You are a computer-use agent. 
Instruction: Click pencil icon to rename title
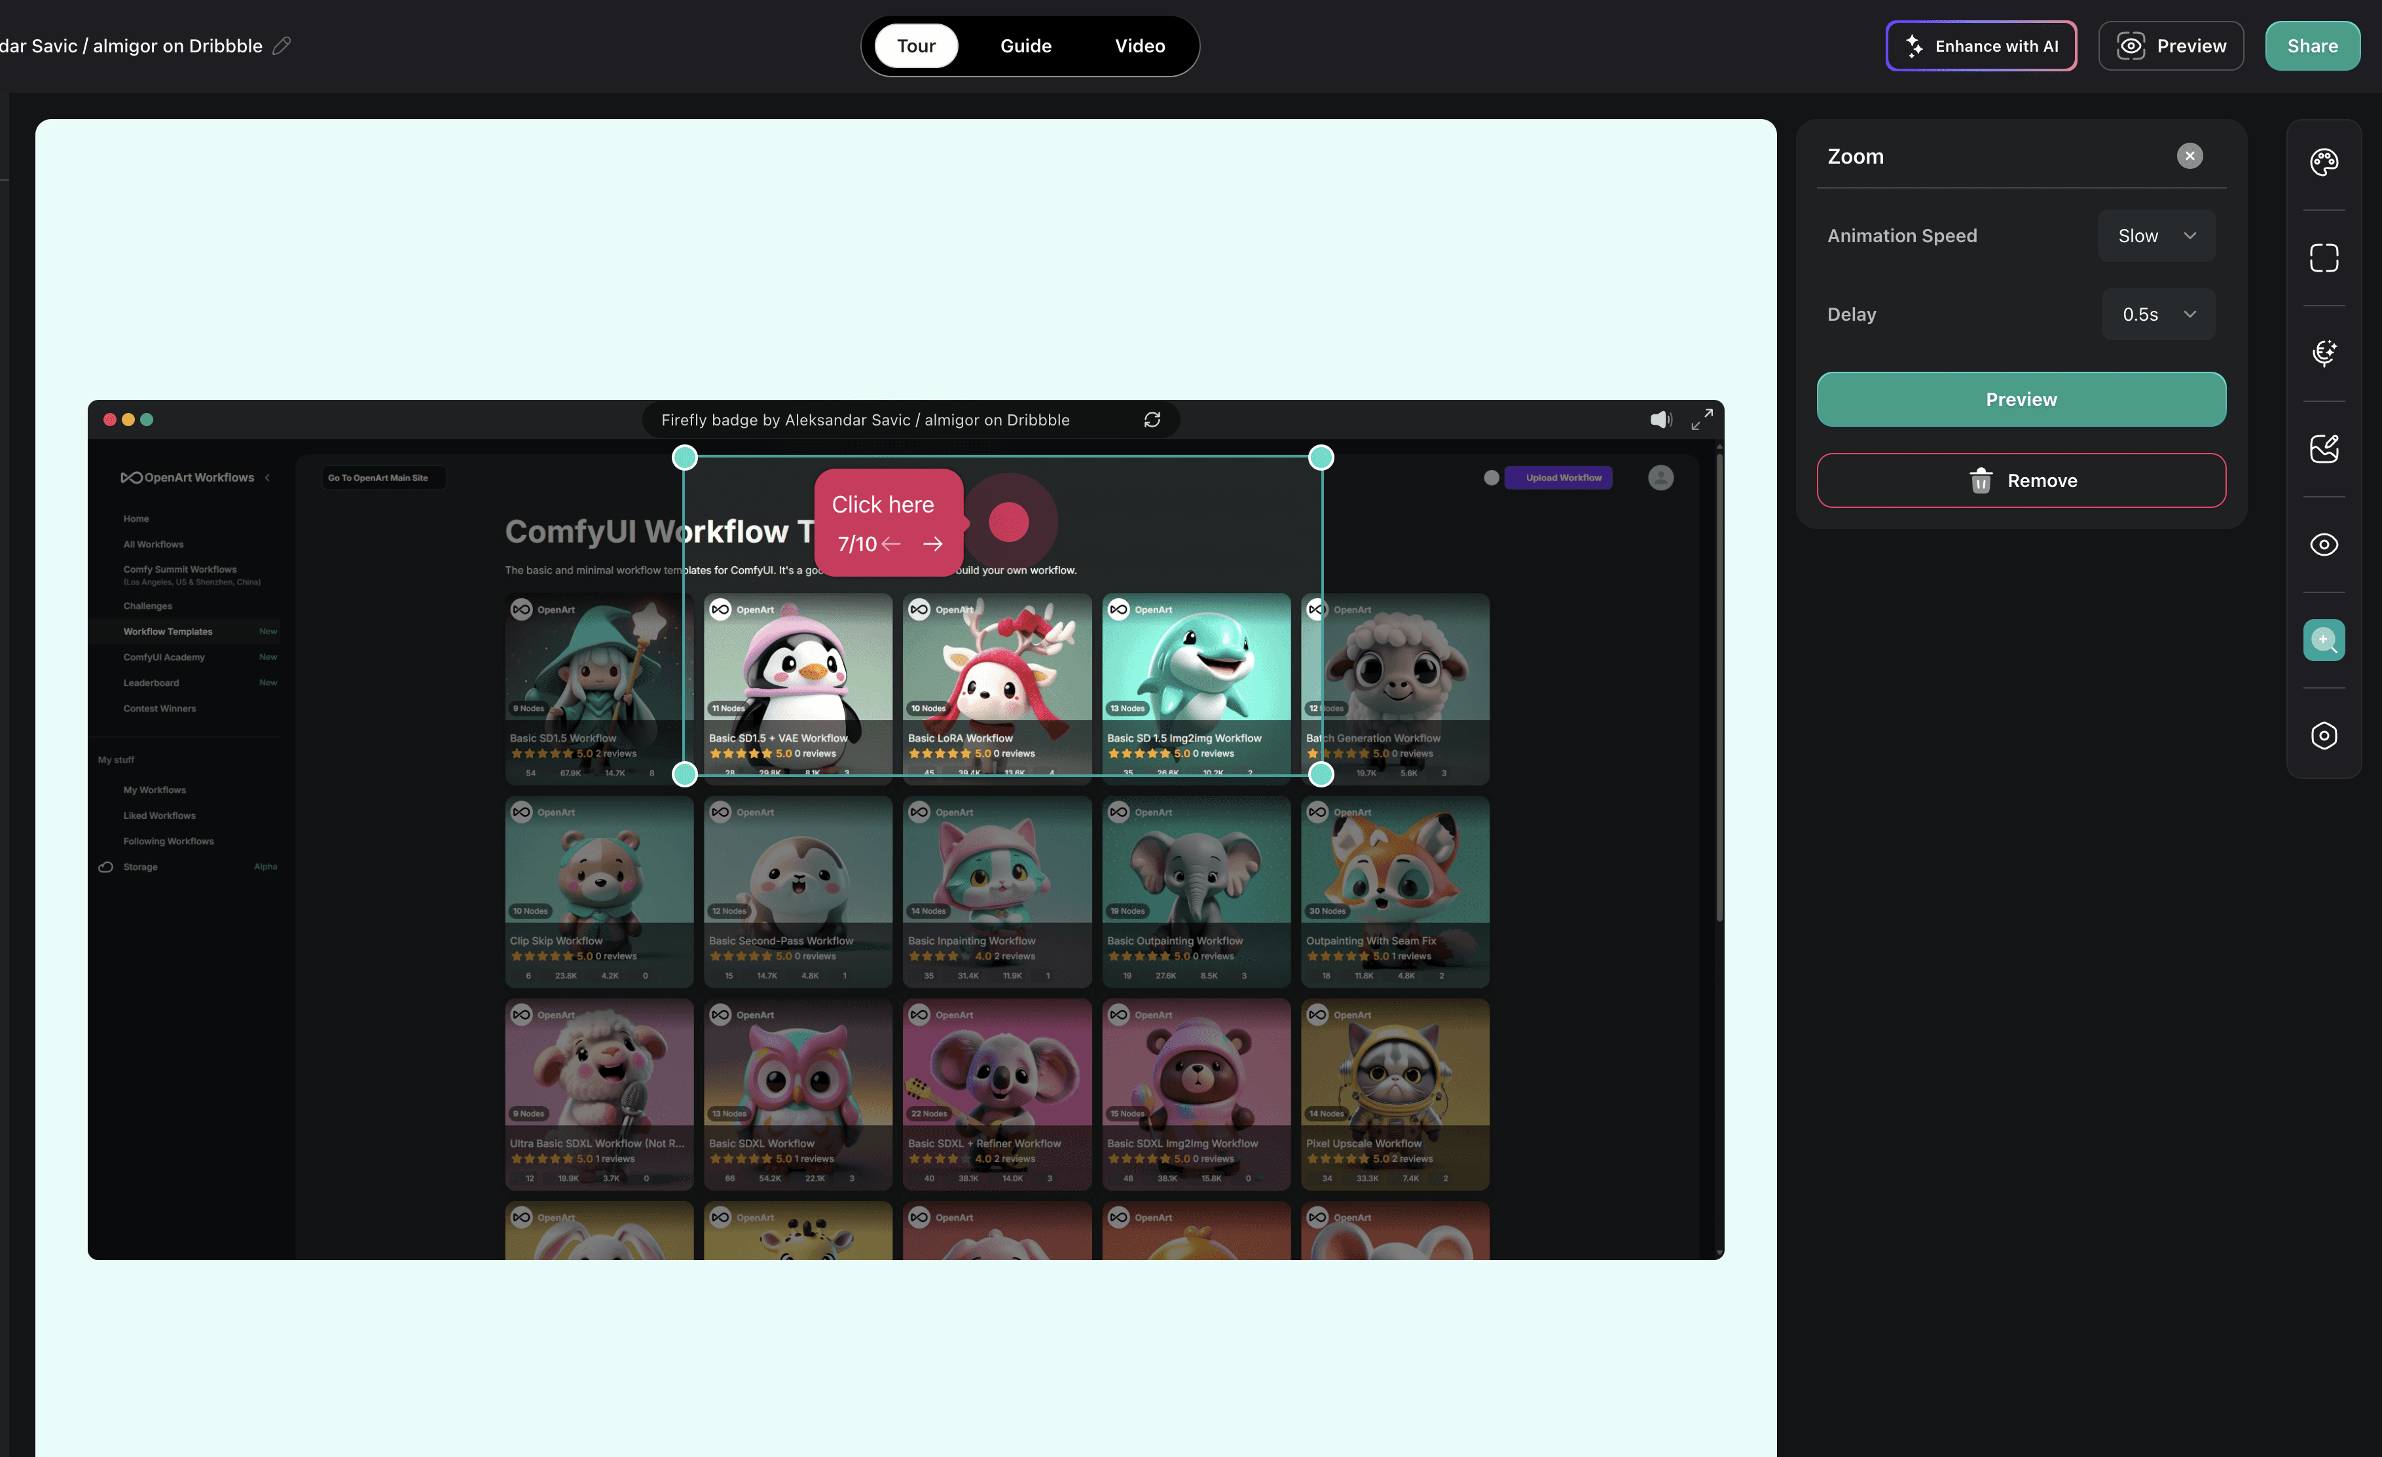tap(282, 45)
